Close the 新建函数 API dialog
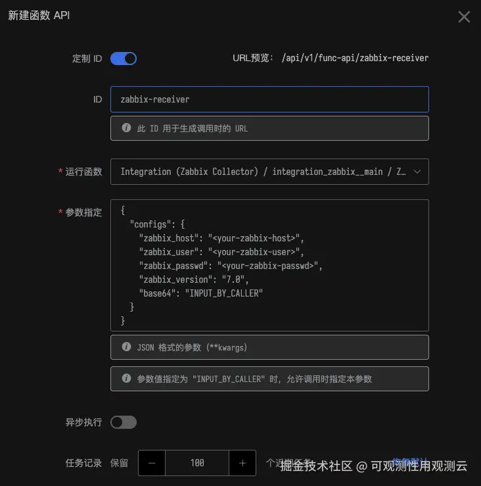The width and height of the screenshot is (481, 486). tap(464, 16)
